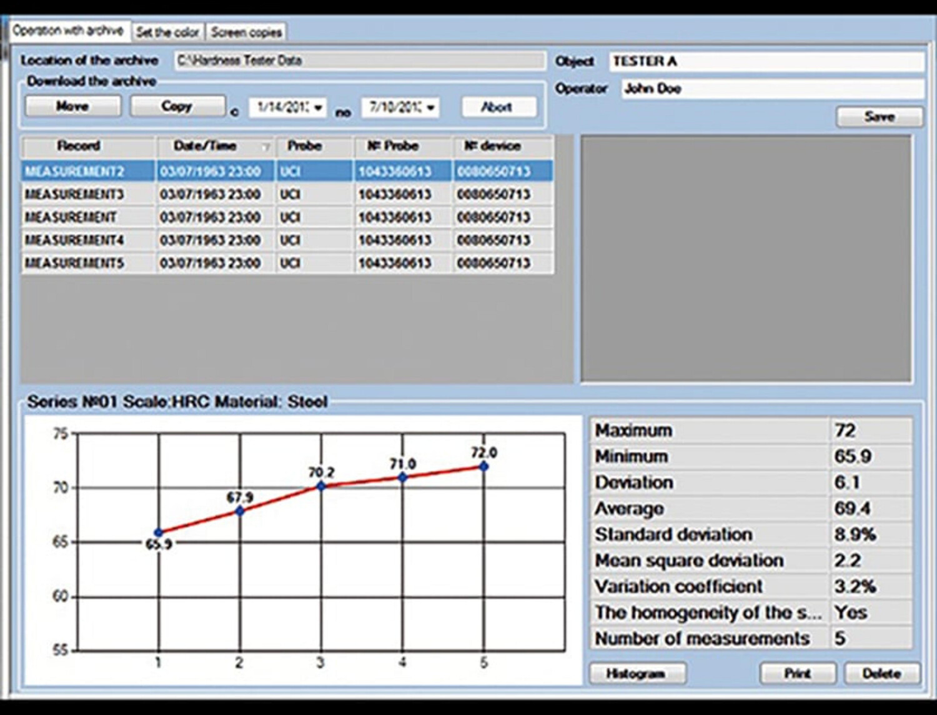Image resolution: width=937 pixels, height=715 pixels.
Task: Save the object and operator info
Action: 879,117
